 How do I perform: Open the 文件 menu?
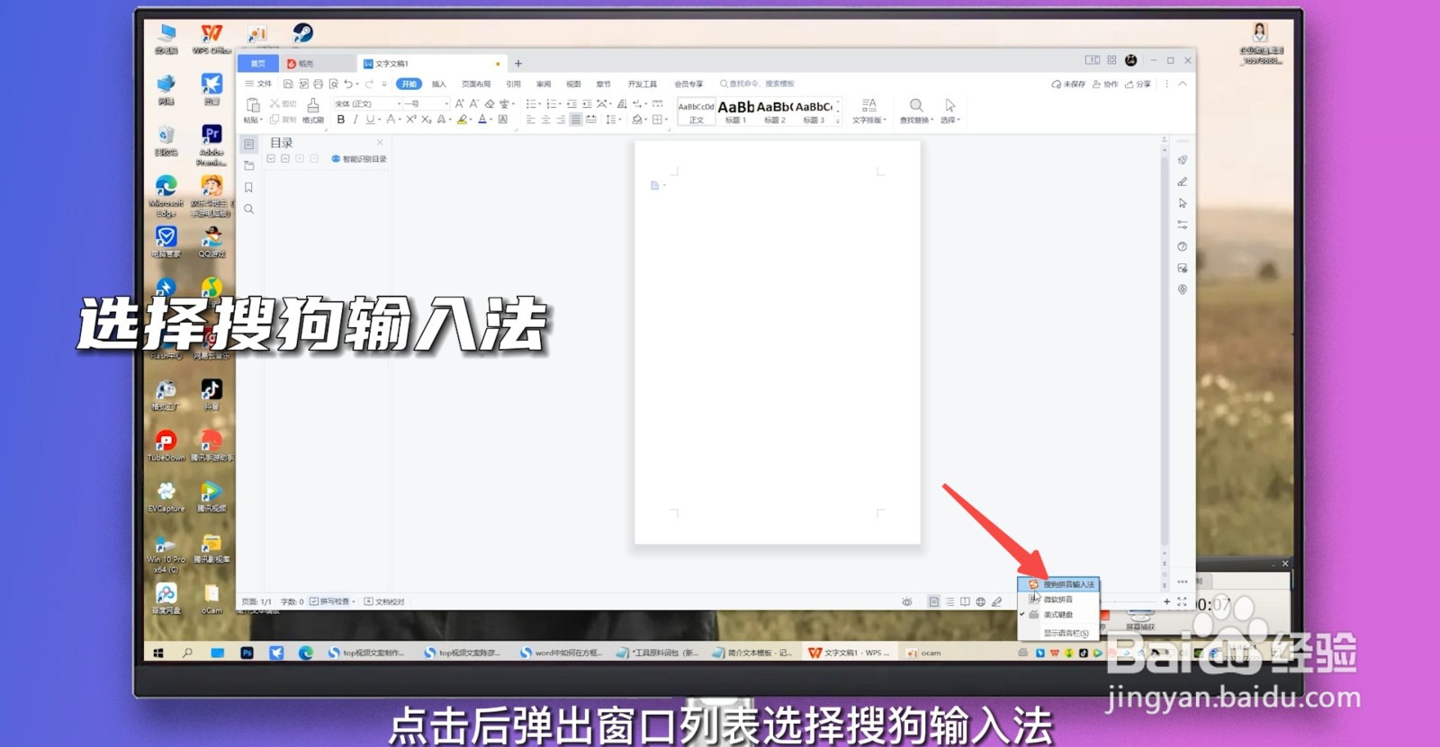coord(258,84)
